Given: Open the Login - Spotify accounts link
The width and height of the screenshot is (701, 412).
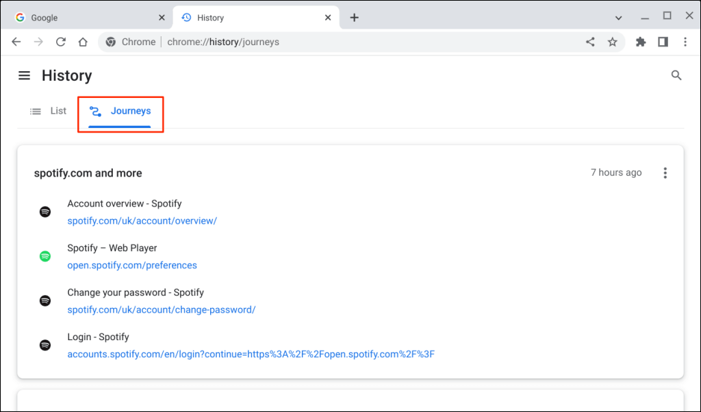Looking at the screenshot, I should [x=251, y=354].
